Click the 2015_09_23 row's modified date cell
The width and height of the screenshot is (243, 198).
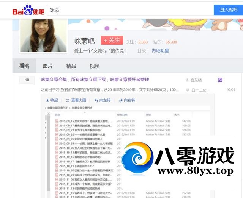pos(126,130)
